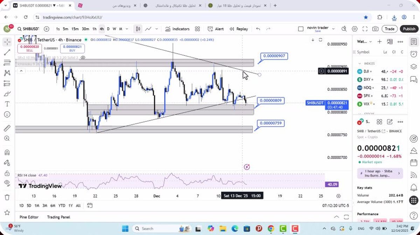Open favorites star in drawing toolbar
This screenshot has width=420, height=235.
[x=7, y=212]
